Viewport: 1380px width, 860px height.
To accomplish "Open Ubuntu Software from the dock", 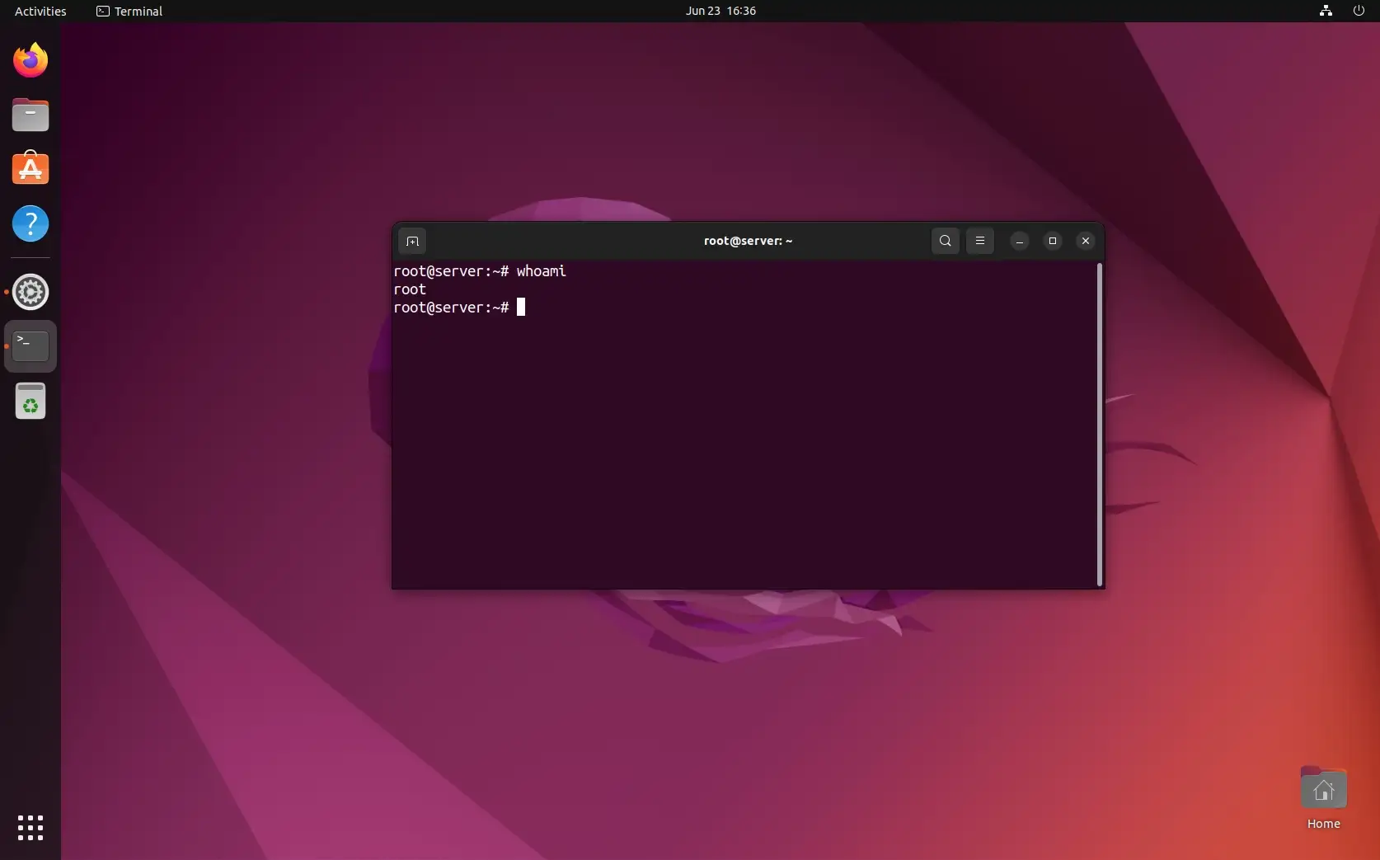I will [x=30, y=169].
